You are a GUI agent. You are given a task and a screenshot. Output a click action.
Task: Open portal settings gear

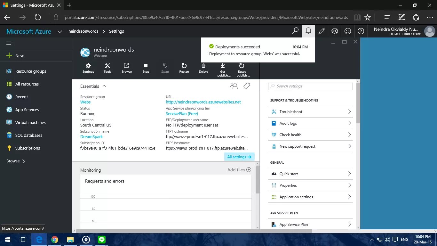(335, 31)
